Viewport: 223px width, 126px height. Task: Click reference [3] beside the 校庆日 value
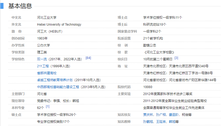[x=176, y=58]
